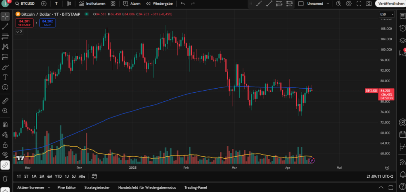Image resolution: width=406 pixels, height=192 pixels.
Task: Enter fullscreen mode
Action: (359, 4)
